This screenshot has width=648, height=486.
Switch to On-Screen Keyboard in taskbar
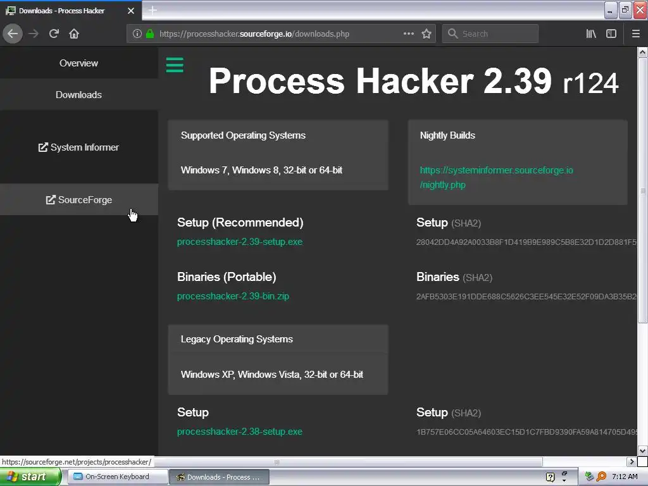tap(117, 477)
